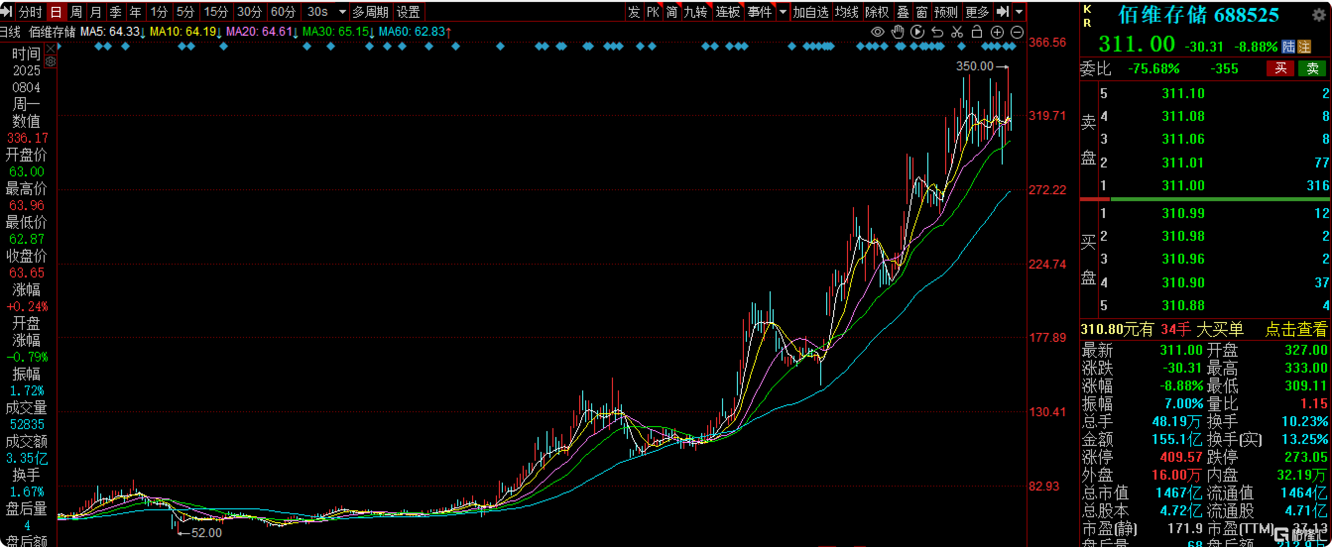Select the 周 weekly period
The width and height of the screenshot is (1332, 547).
point(76,11)
